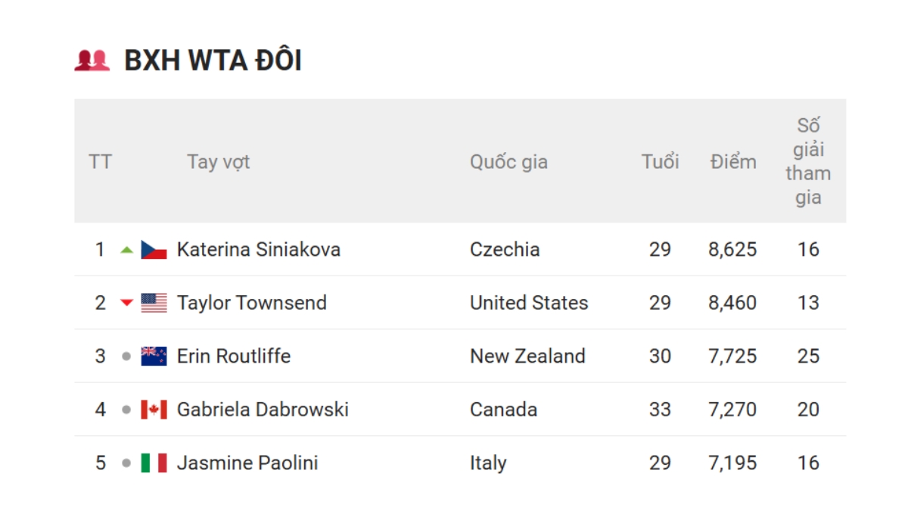Click the Canada flag icon

point(154,410)
